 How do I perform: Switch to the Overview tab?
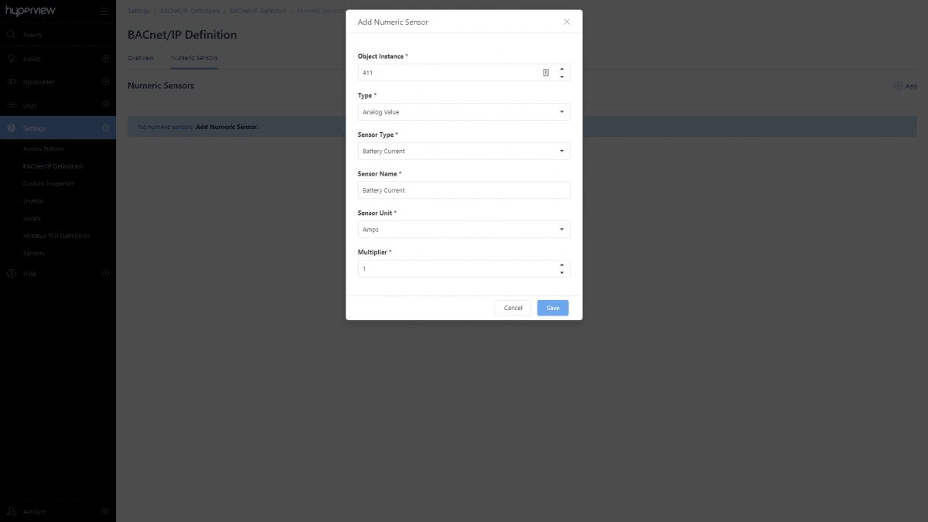(x=141, y=57)
